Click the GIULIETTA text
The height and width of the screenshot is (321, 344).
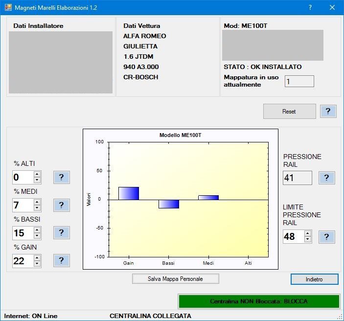(140, 46)
